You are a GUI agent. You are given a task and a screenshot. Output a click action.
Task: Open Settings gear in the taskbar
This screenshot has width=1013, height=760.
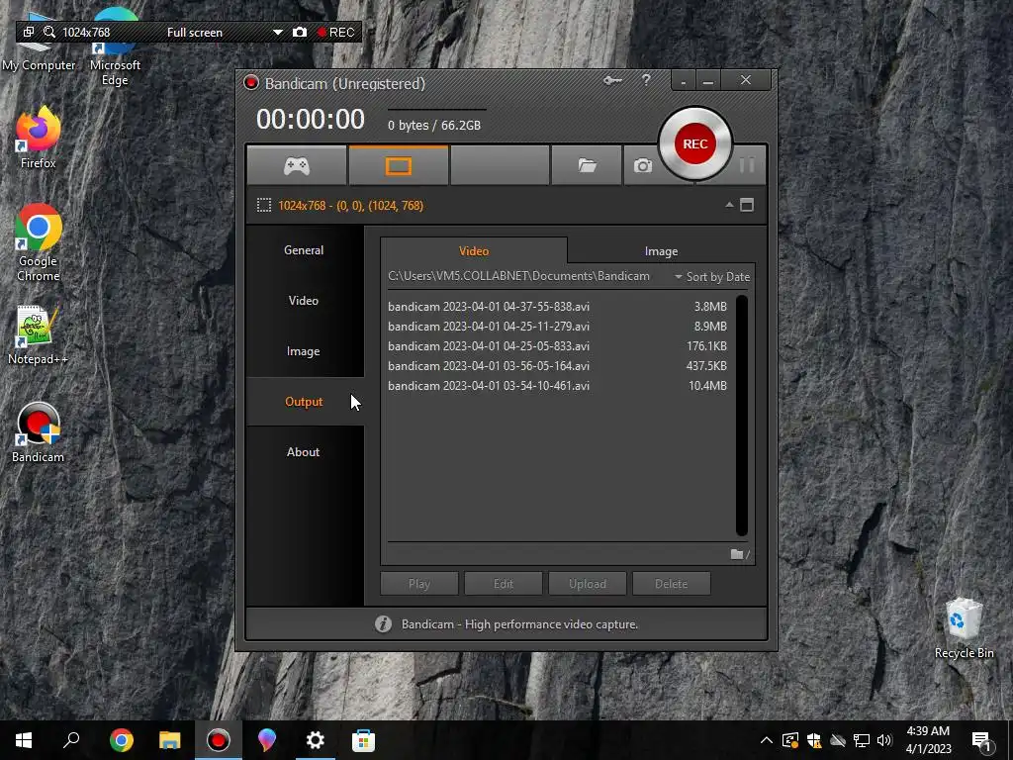(x=315, y=740)
